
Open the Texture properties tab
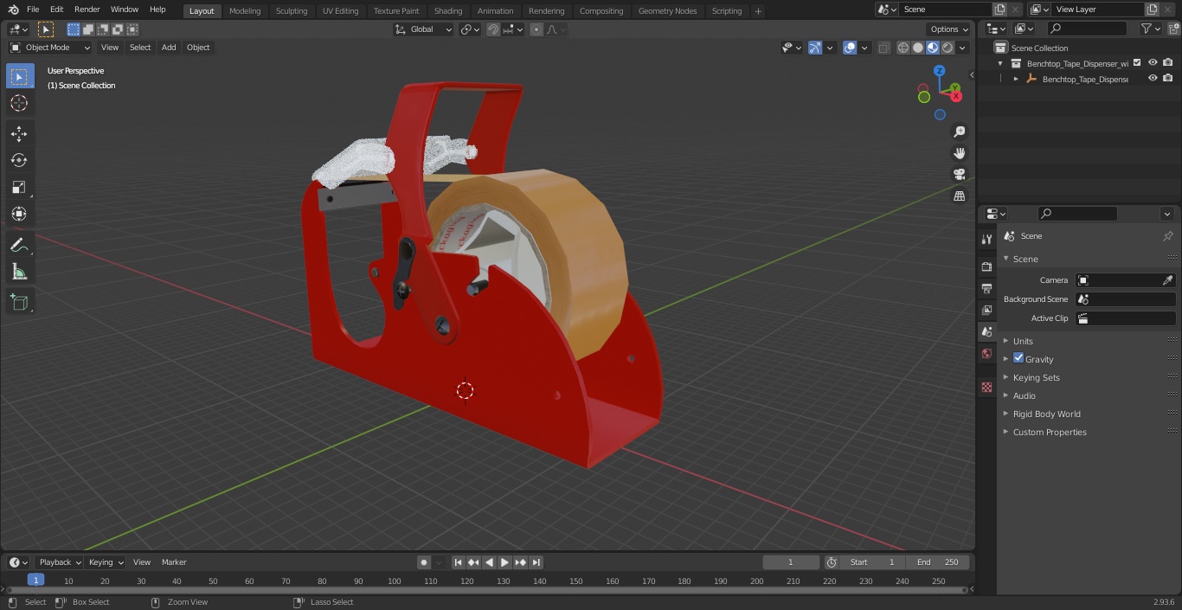tap(986, 387)
